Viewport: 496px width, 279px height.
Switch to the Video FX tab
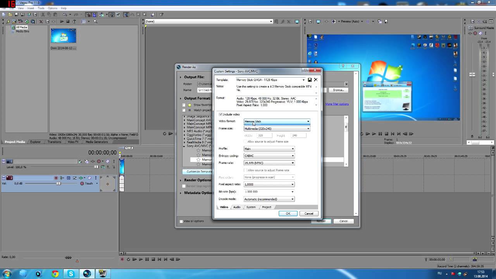click(x=73, y=142)
